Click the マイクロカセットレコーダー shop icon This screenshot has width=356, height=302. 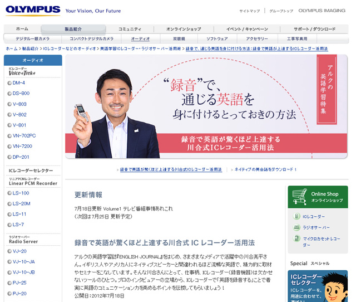point(296,238)
